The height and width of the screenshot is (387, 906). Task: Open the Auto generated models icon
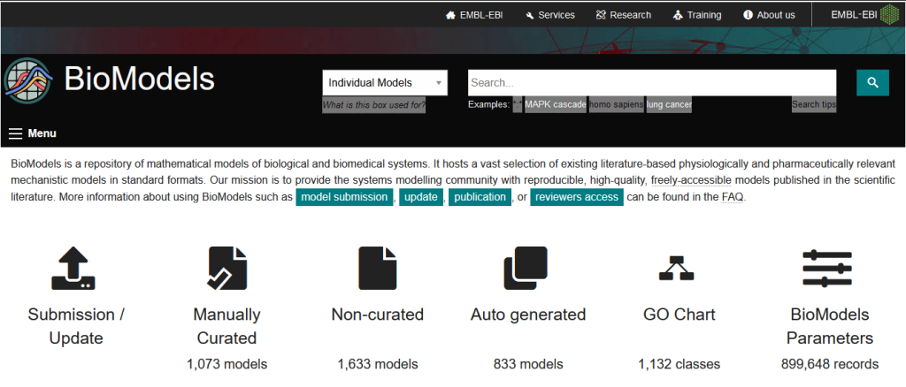click(x=527, y=269)
